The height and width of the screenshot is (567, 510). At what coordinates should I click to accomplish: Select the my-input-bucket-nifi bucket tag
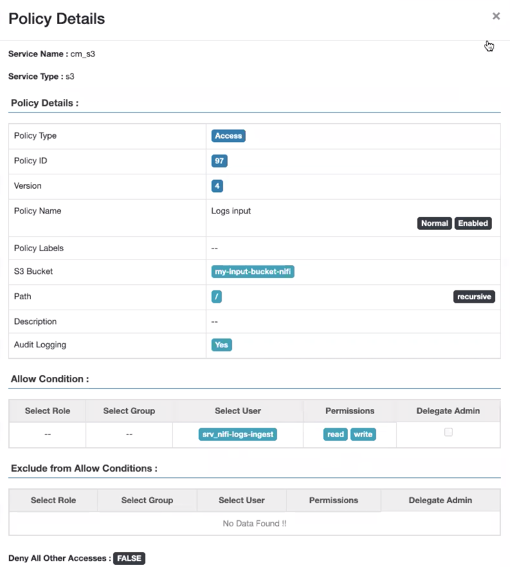(x=253, y=272)
